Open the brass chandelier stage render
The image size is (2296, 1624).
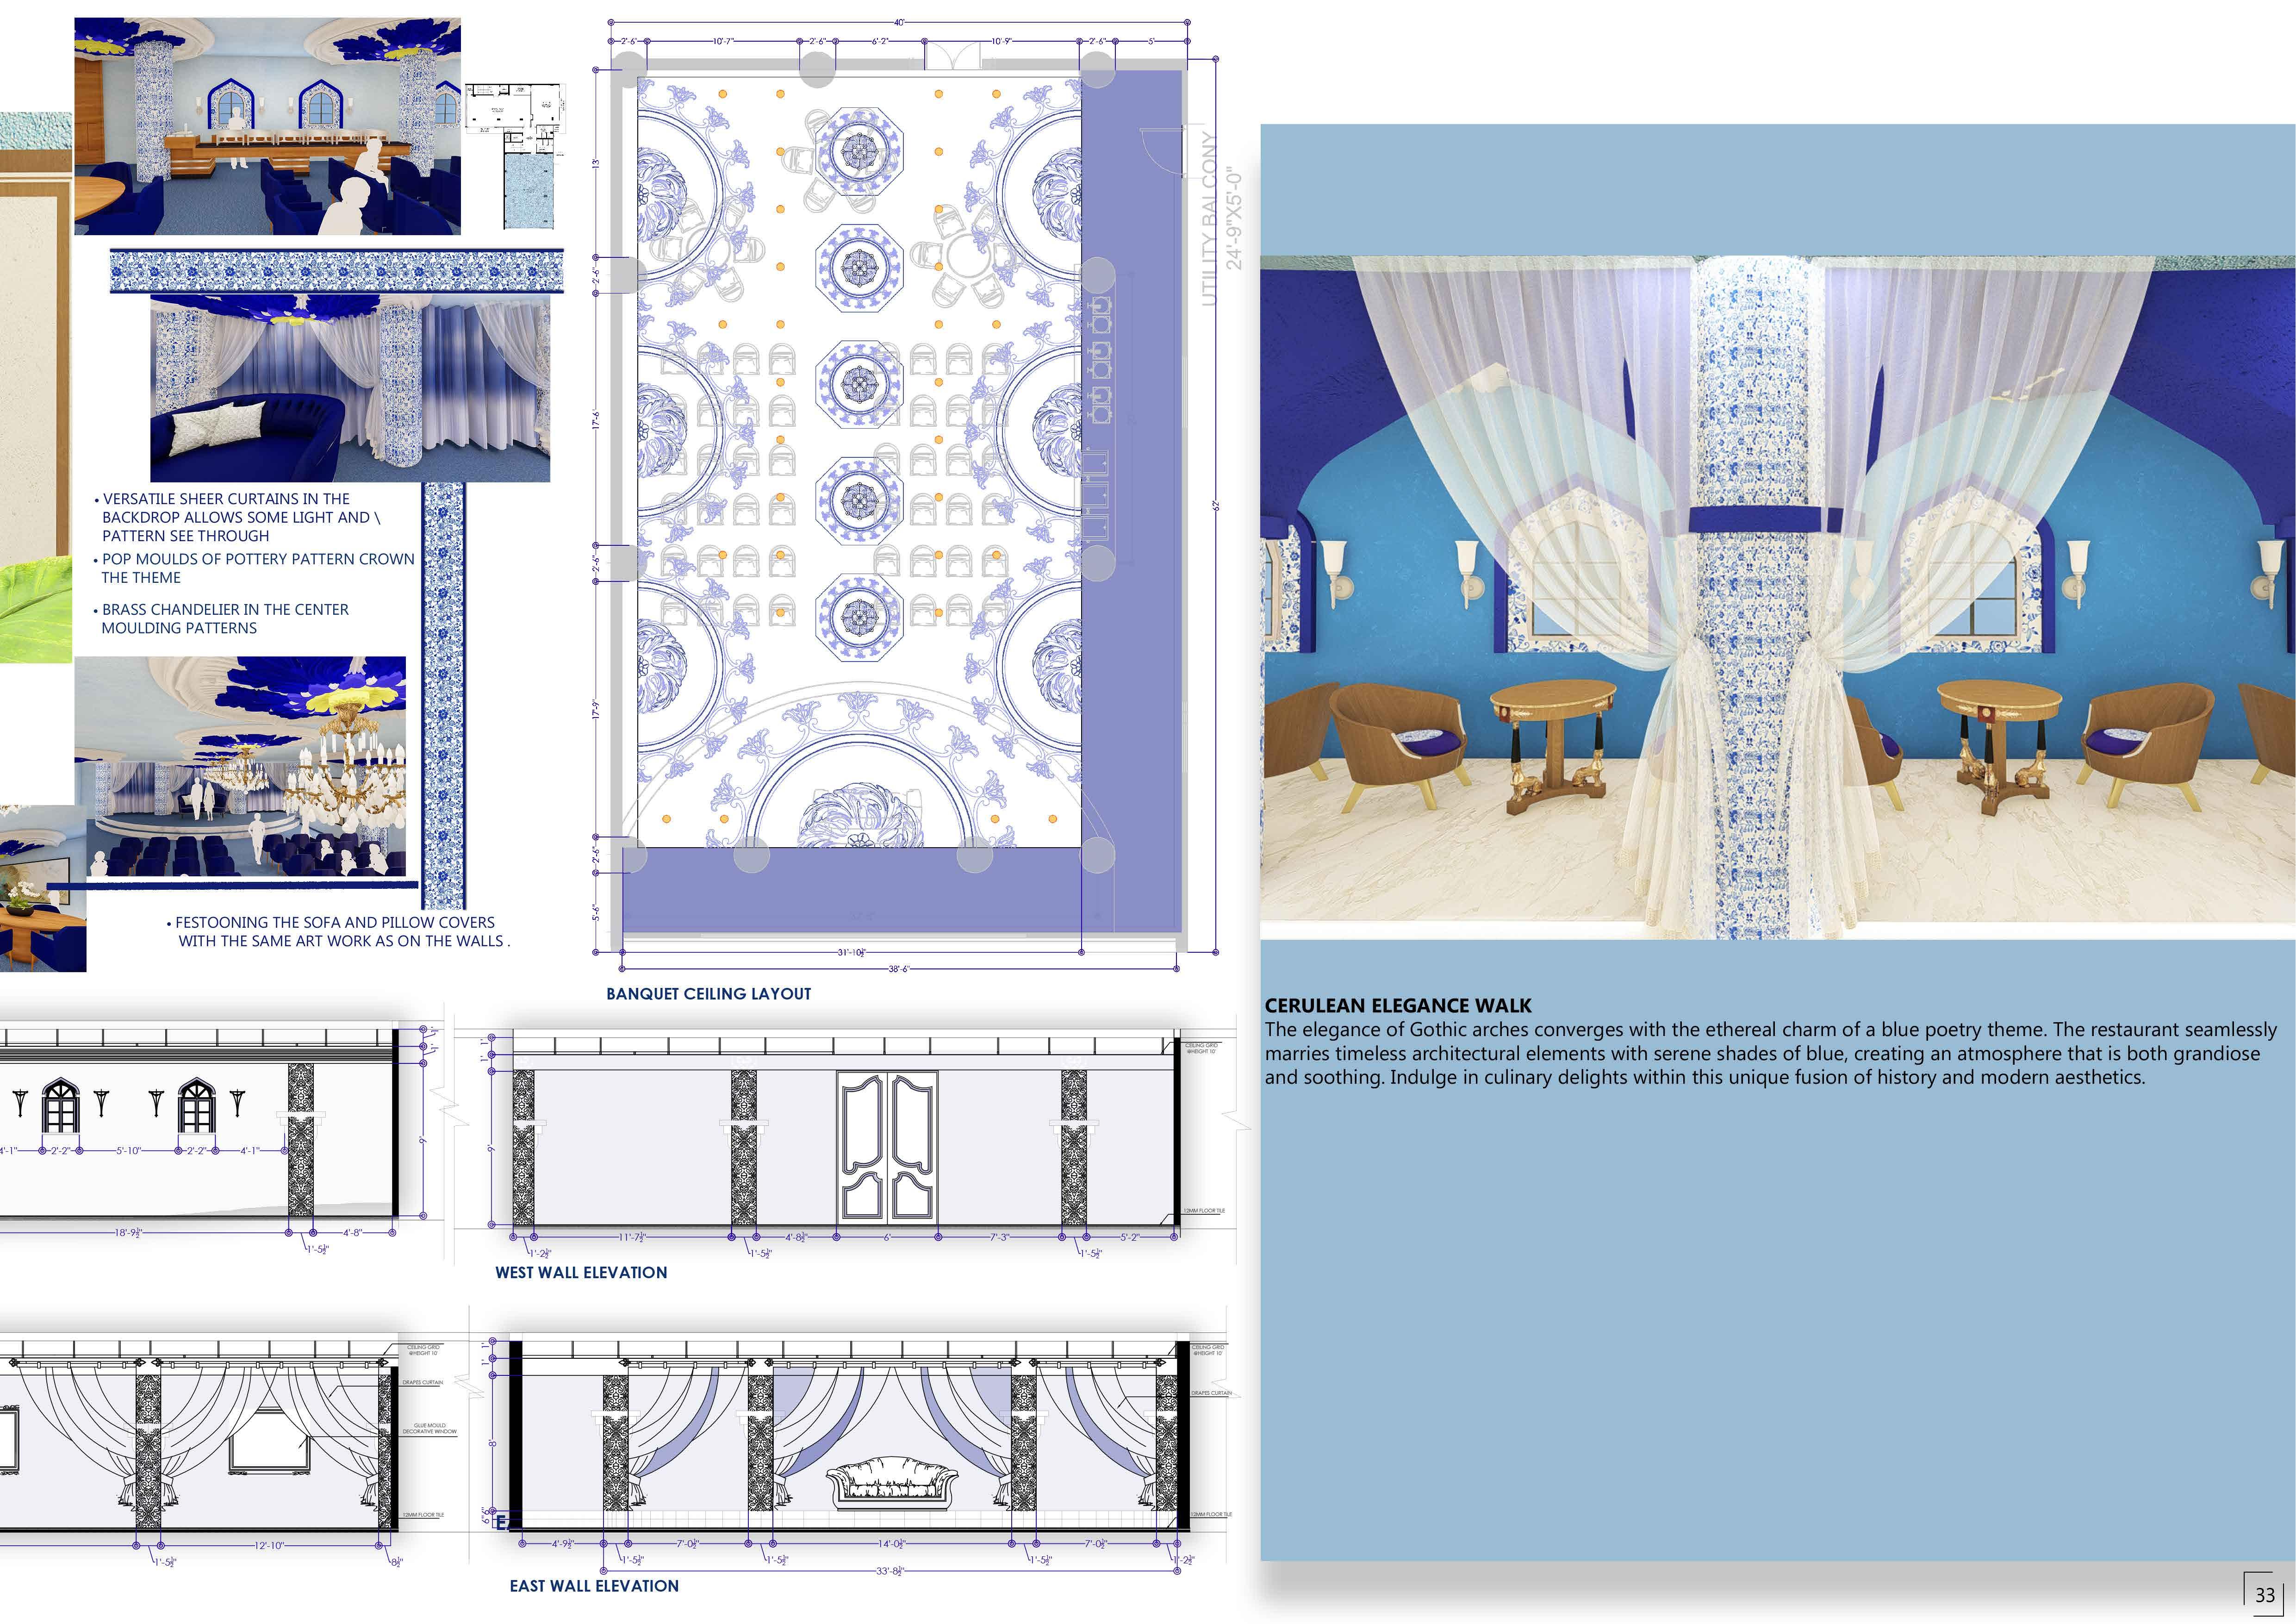tap(240, 766)
